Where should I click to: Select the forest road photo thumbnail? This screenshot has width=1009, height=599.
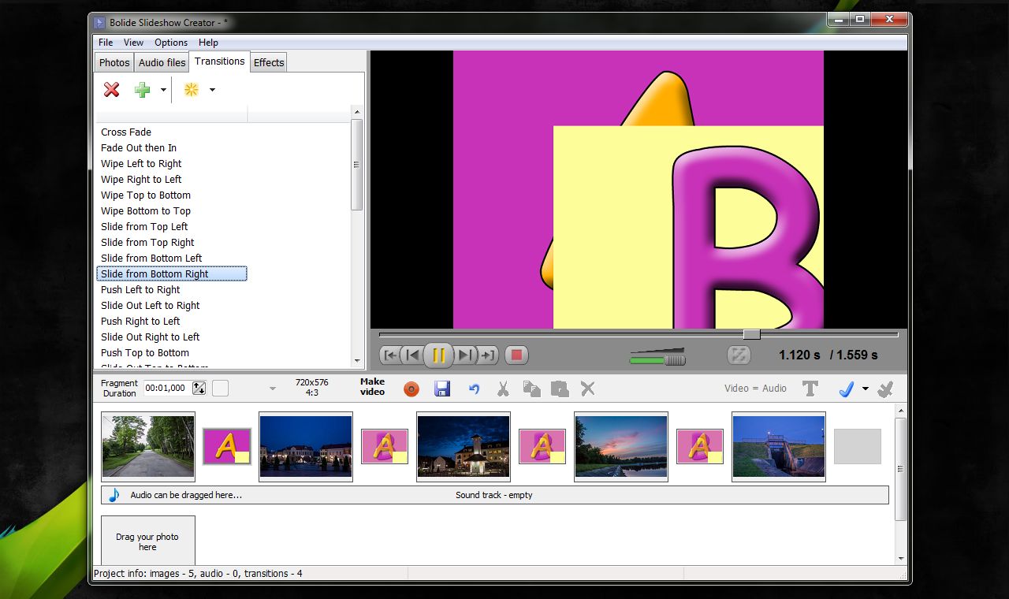pos(148,447)
